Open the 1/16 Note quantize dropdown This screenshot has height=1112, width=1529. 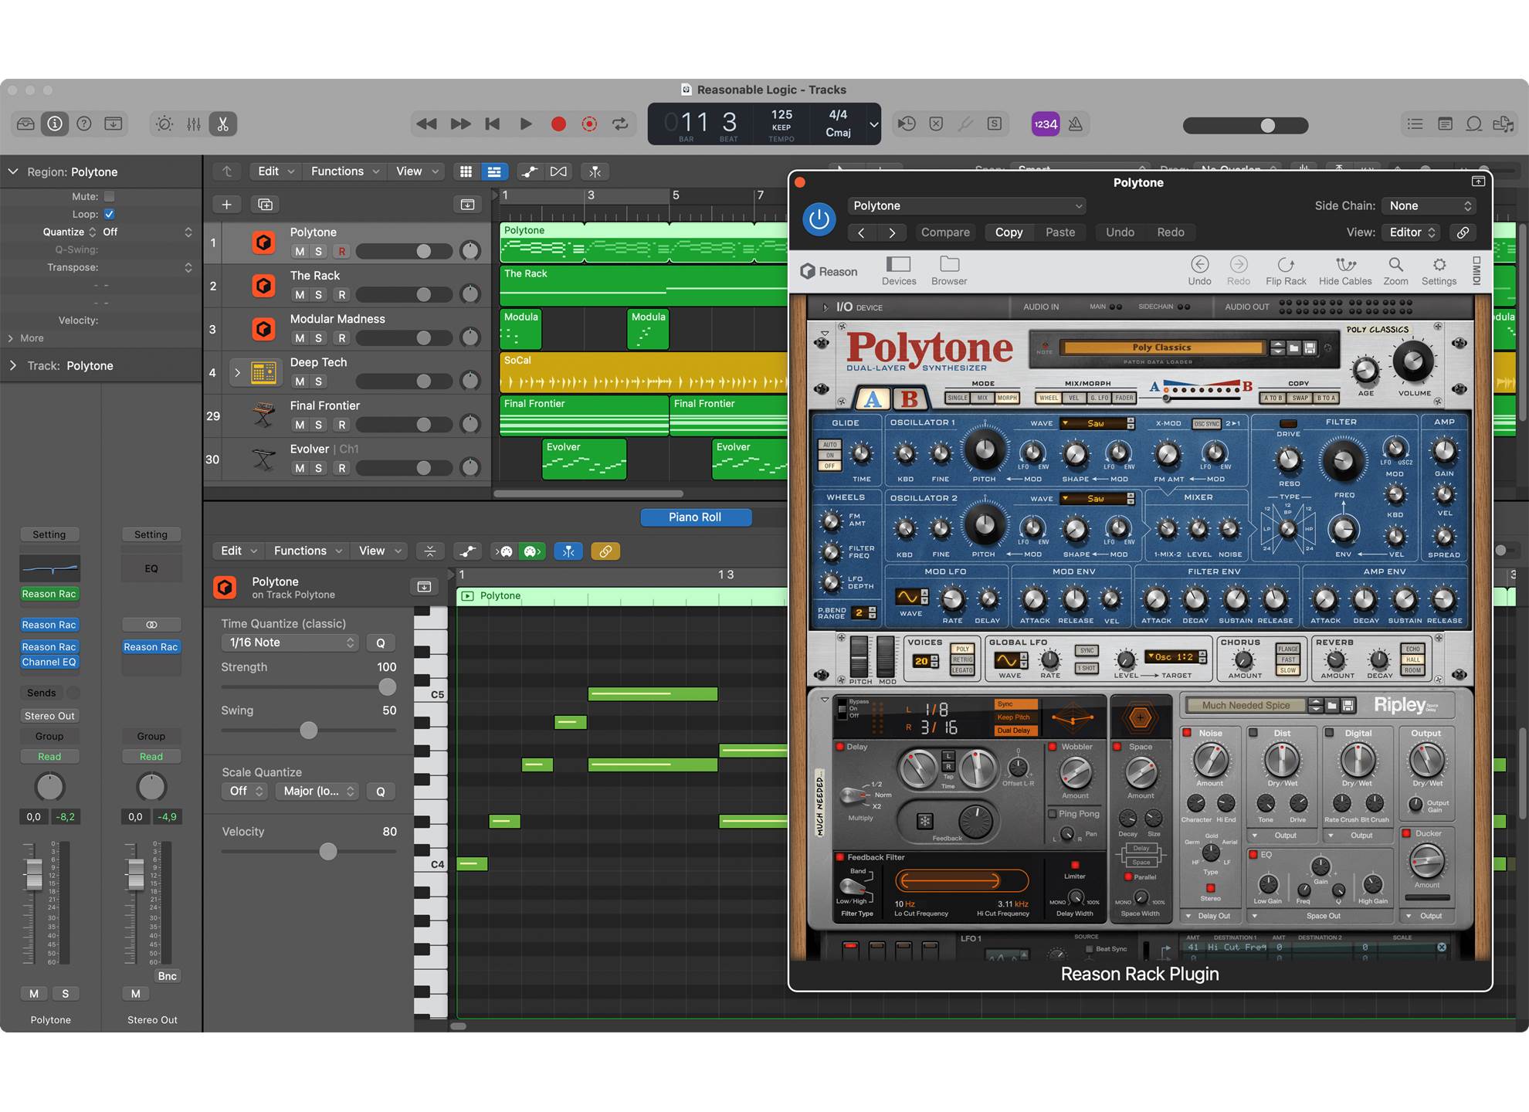[290, 642]
